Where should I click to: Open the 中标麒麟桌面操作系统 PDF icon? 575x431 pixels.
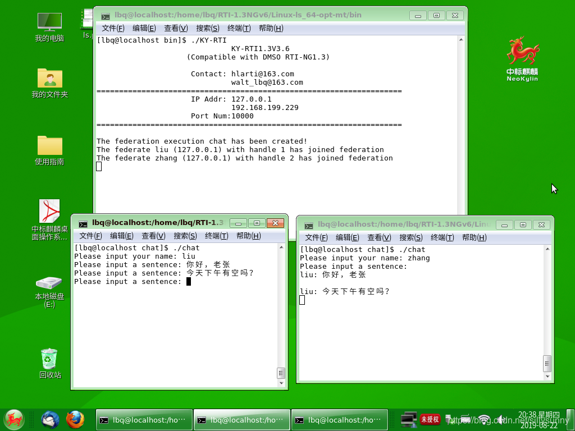pos(49,219)
